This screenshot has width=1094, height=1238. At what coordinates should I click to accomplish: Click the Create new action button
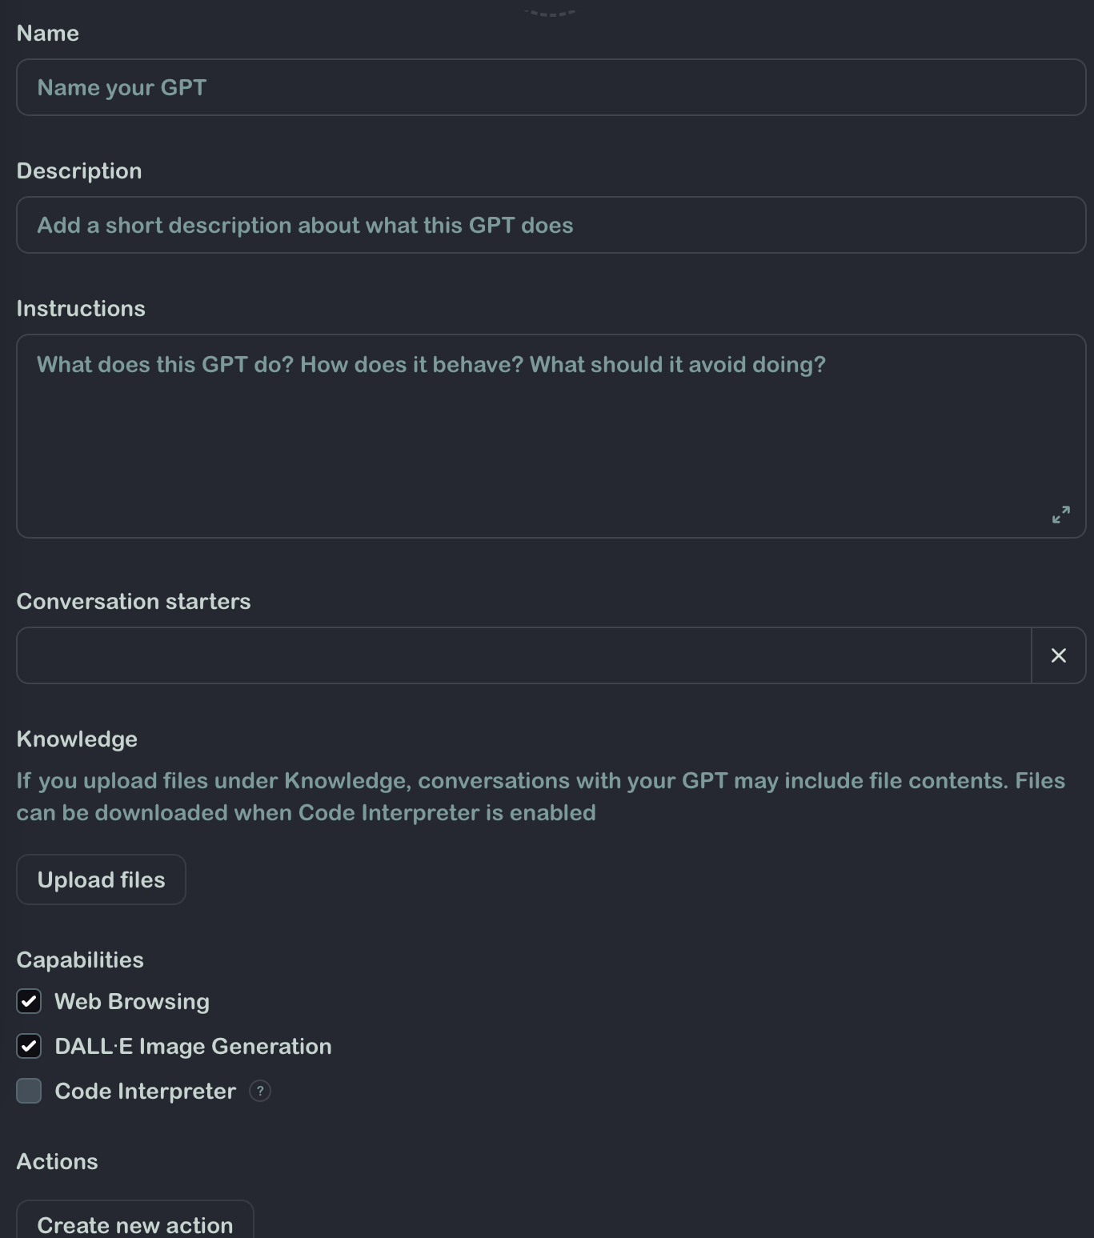[x=135, y=1223]
